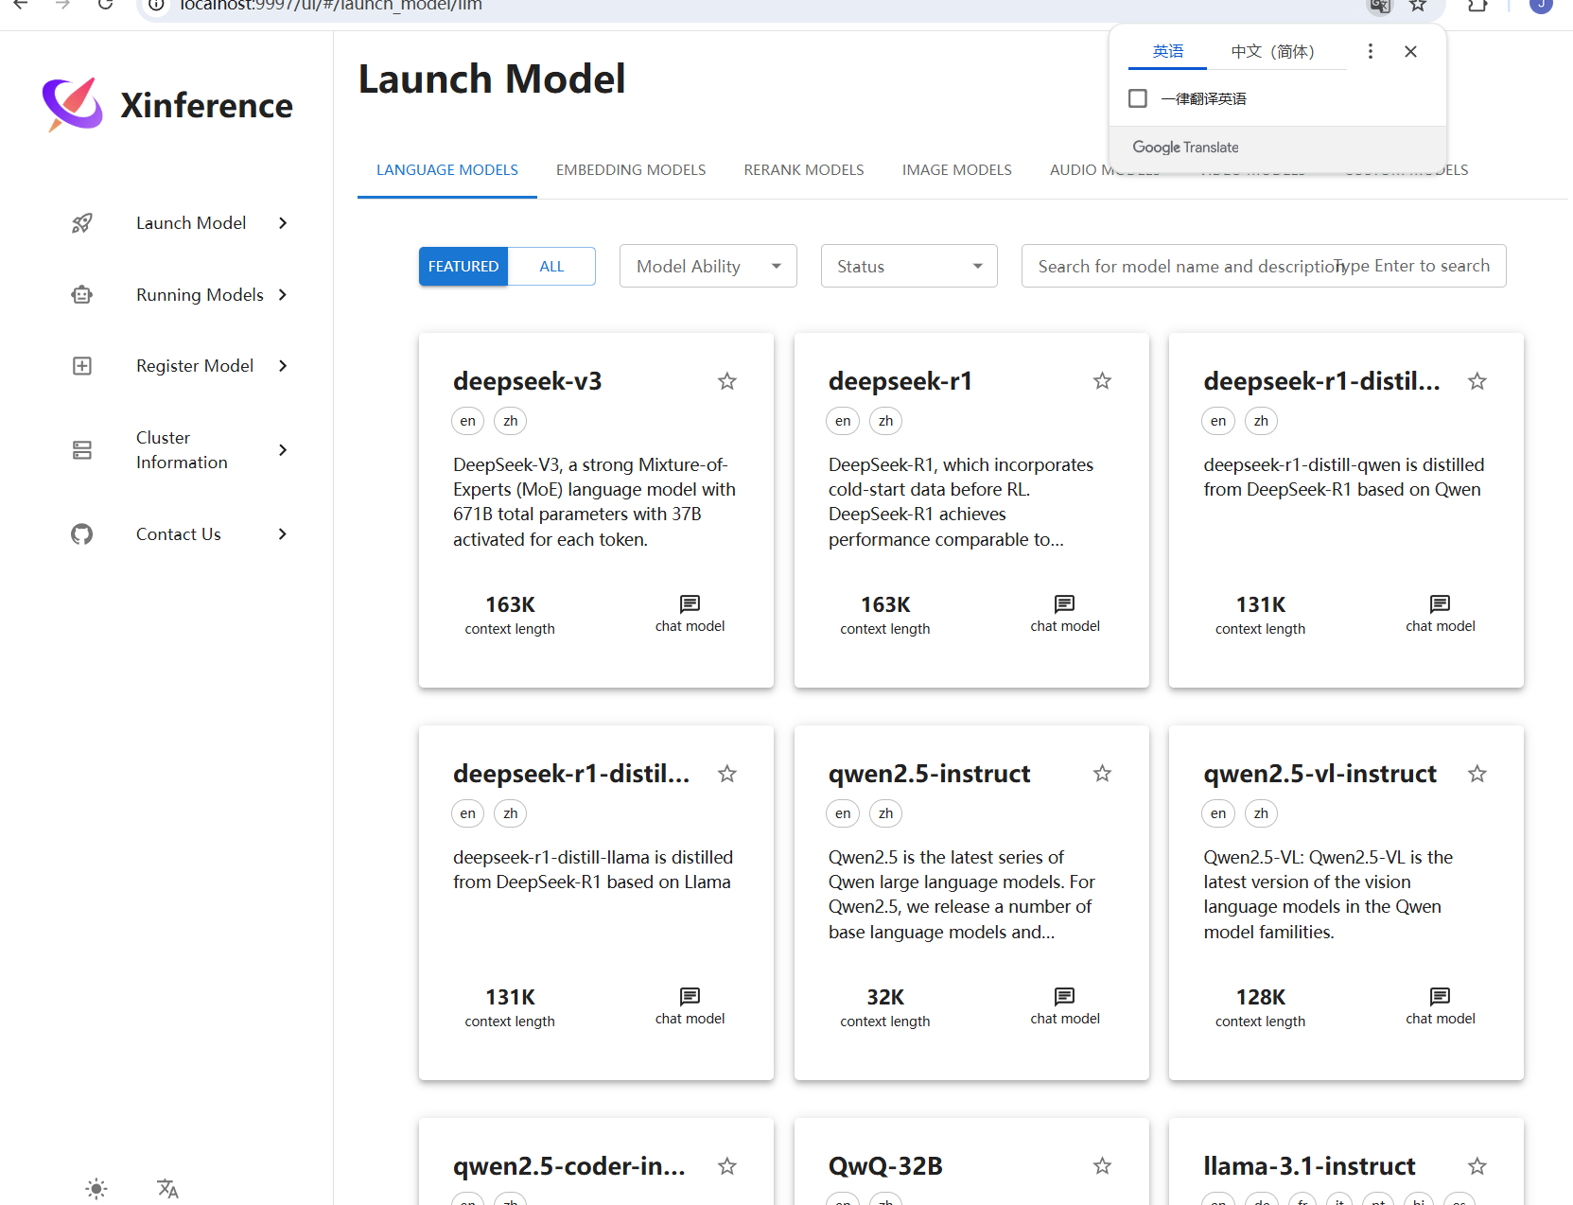
Task: Expand the Register Model sidebar chevron
Action: (x=282, y=366)
